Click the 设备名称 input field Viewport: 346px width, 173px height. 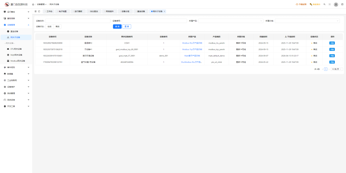pos(78,21)
